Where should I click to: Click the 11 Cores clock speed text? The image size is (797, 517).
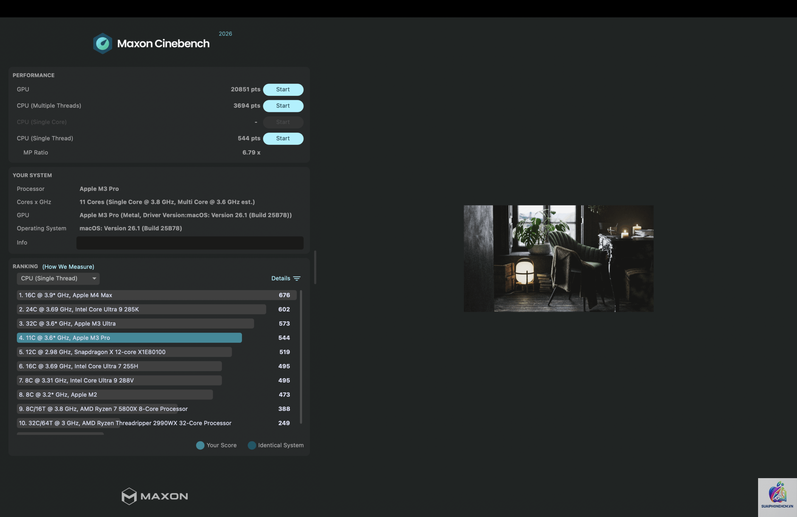click(167, 202)
